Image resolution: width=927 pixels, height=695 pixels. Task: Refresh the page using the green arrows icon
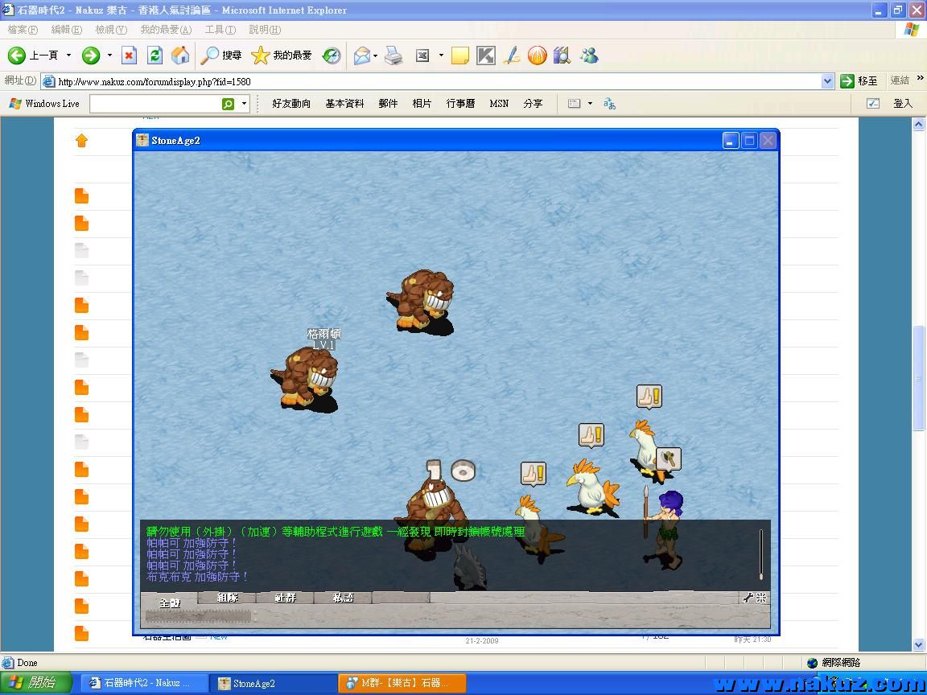coord(154,56)
